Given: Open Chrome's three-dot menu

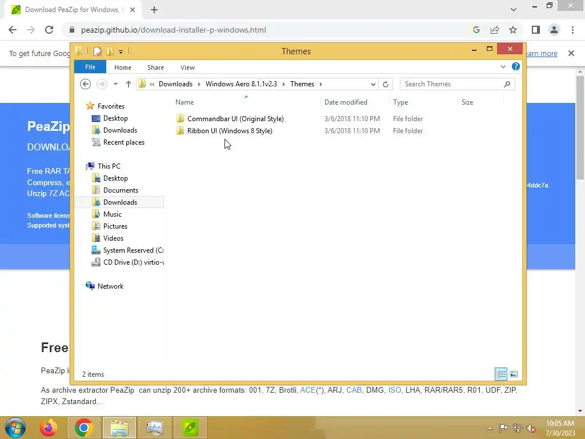Looking at the screenshot, I should coord(572,30).
